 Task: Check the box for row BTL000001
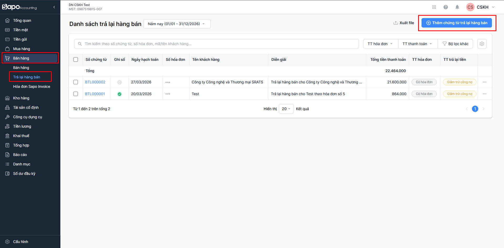point(76,94)
